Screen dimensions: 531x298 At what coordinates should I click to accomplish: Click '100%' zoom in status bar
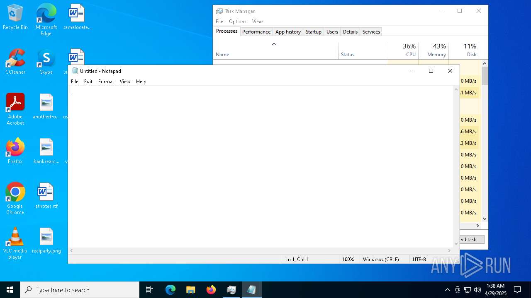[x=348, y=260]
